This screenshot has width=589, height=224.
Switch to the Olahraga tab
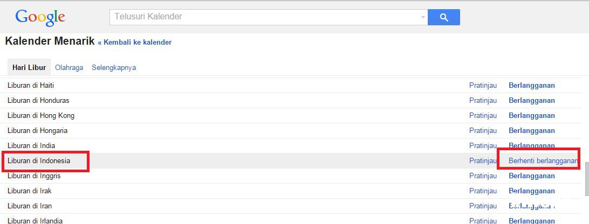[69, 68]
